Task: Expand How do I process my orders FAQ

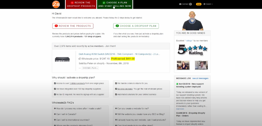Action: [78, 109]
